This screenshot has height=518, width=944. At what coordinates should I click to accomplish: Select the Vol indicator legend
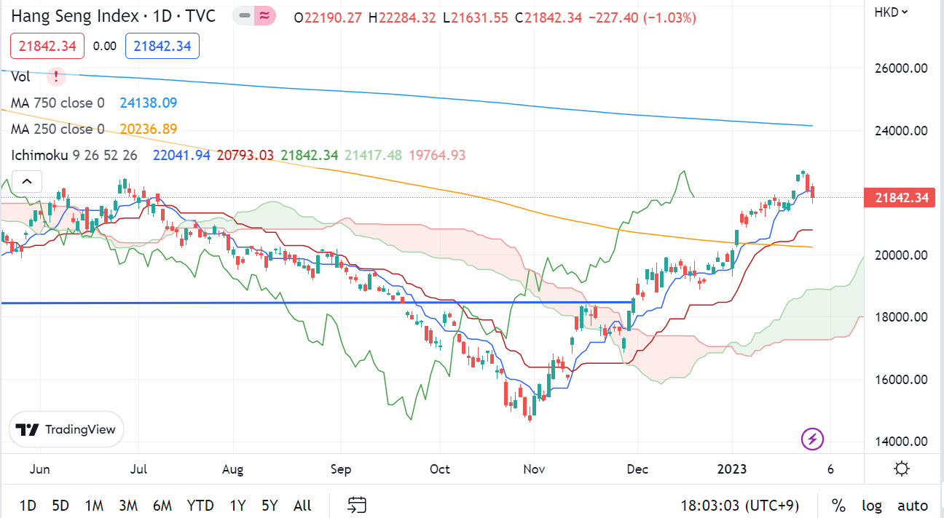(20, 76)
